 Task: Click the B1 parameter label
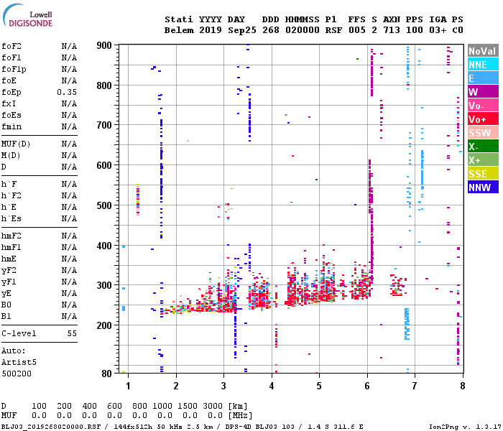click(6, 317)
